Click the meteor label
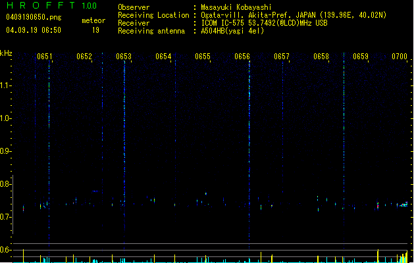Viewport: 414px width, 263px height. click(x=93, y=20)
